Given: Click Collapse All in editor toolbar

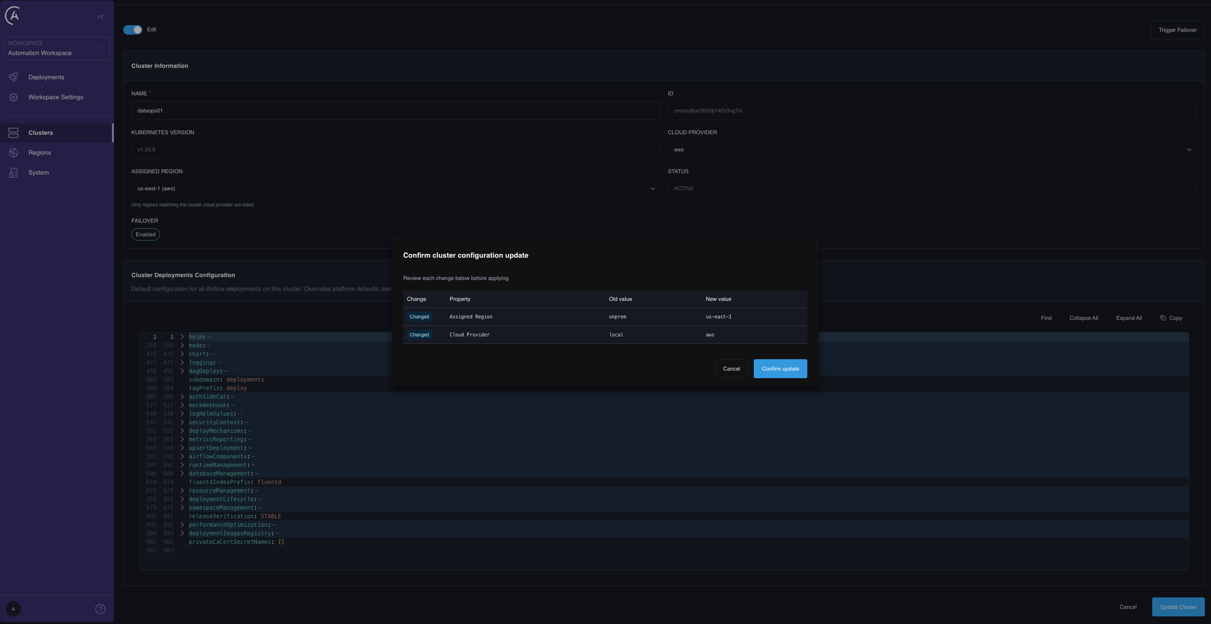Looking at the screenshot, I should tap(1083, 318).
